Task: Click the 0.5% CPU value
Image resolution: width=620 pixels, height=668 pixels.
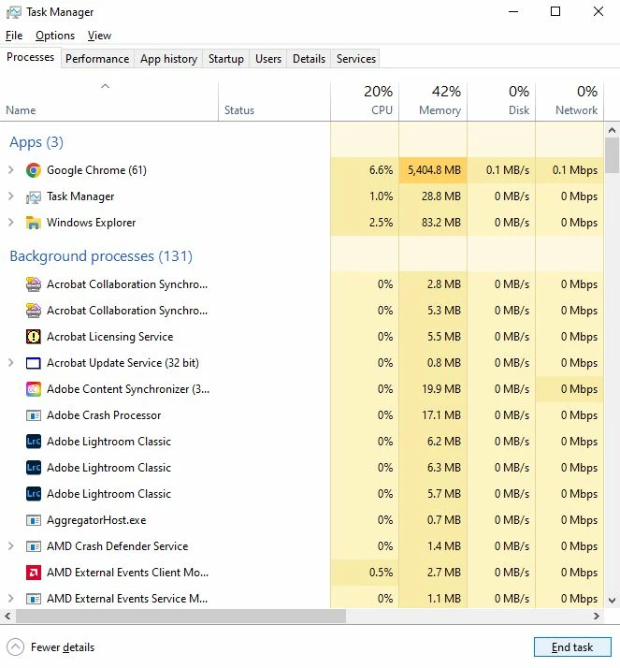Action: pyautogui.click(x=381, y=573)
